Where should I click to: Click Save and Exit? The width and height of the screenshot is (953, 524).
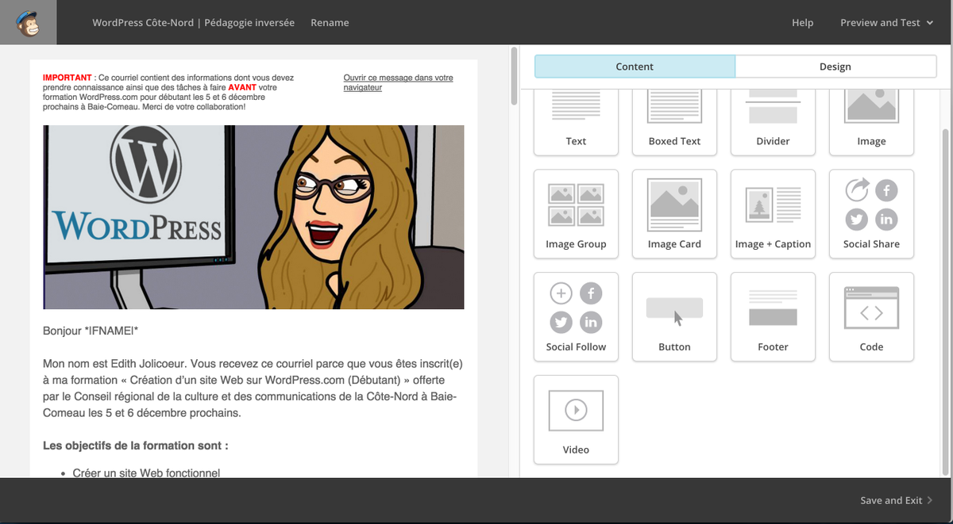(x=896, y=500)
